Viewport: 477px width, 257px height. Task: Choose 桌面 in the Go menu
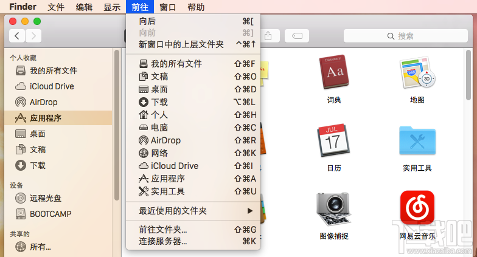(x=193, y=89)
